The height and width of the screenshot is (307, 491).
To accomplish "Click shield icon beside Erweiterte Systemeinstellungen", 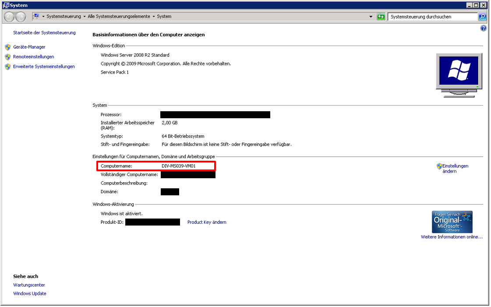I will pyautogui.click(x=8, y=67).
